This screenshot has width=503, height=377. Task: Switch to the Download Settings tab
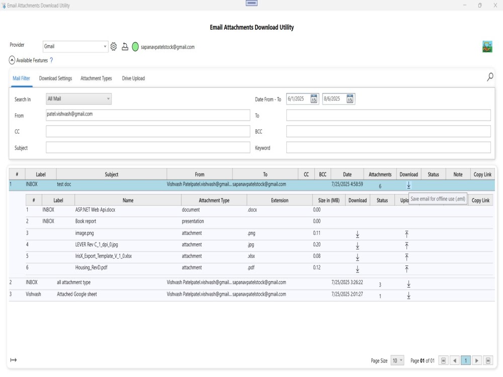55,78
